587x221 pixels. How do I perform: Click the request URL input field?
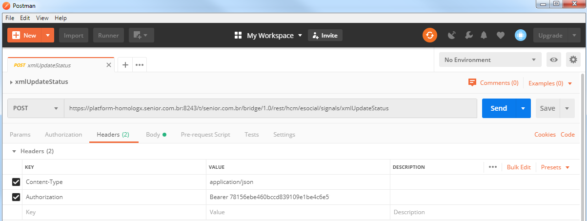(270, 108)
